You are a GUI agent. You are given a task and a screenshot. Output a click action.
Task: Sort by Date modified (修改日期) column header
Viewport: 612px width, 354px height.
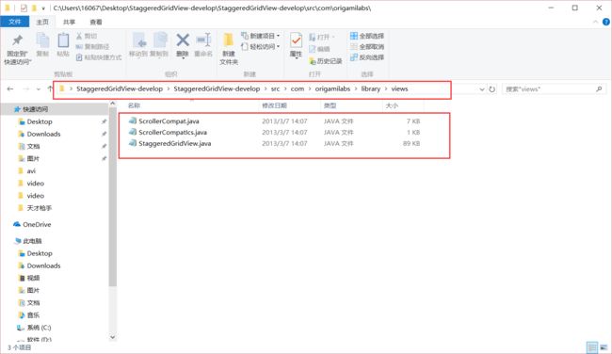click(x=274, y=105)
